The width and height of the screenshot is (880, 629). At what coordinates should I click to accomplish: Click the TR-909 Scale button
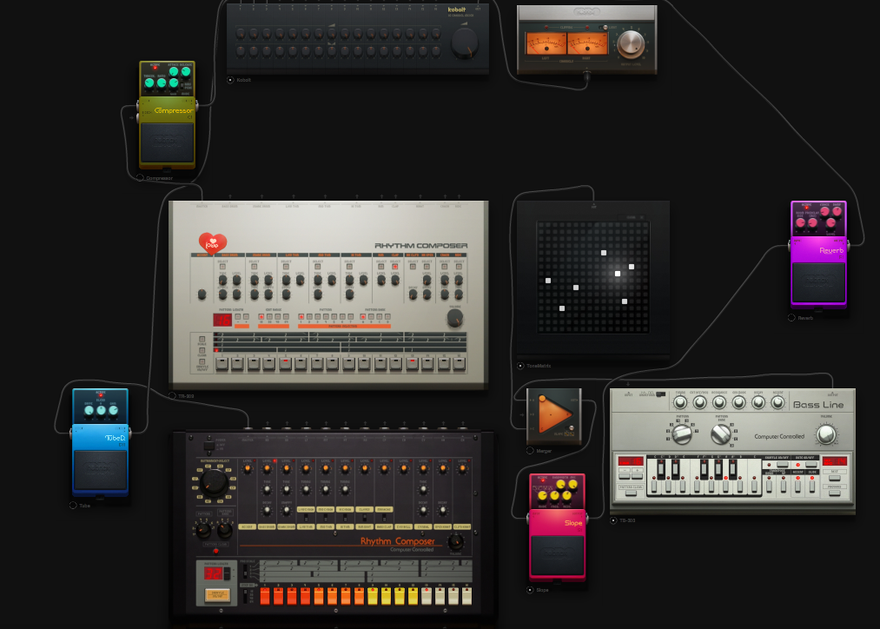(202, 340)
